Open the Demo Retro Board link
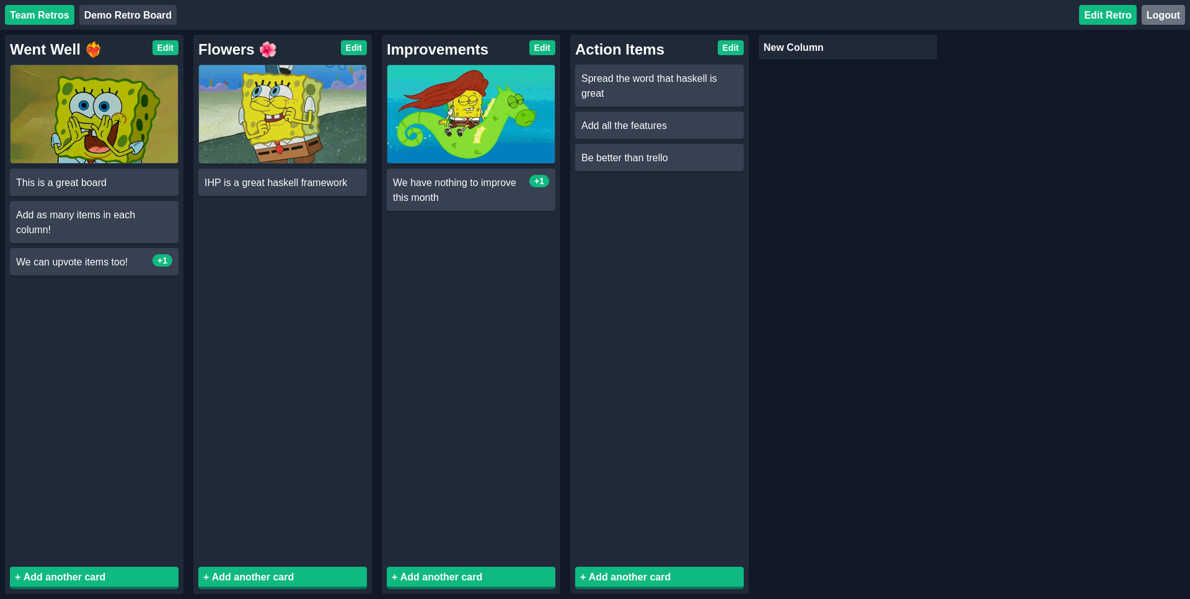 coord(128,15)
